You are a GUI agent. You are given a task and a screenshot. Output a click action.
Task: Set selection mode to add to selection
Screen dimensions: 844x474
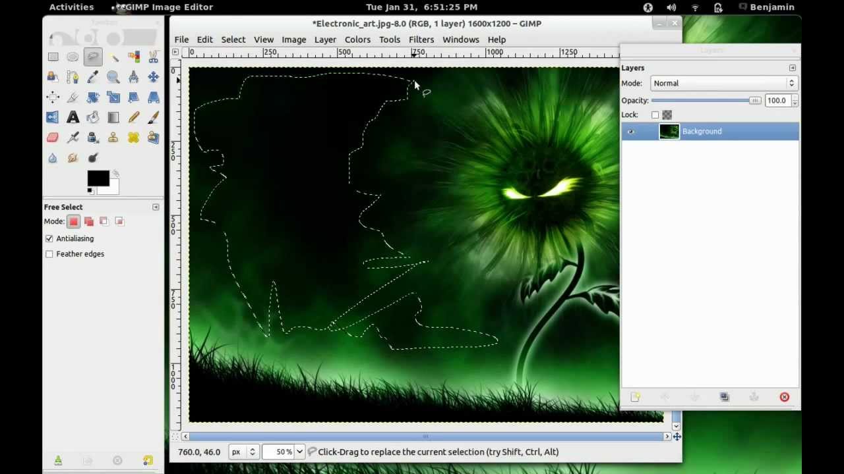(89, 221)
